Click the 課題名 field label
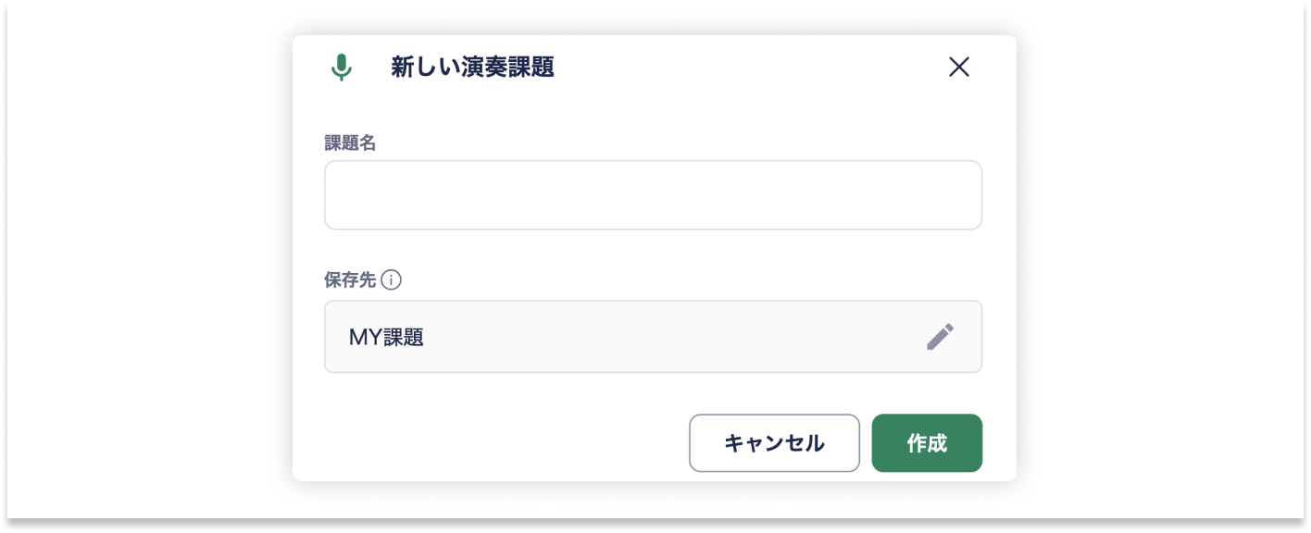1311x533 pixels. coord(349,143)
